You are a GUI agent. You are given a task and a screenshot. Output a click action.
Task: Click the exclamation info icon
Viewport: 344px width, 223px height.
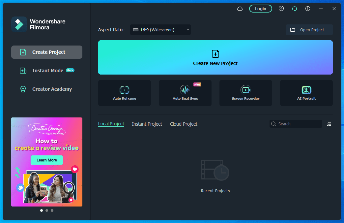click(x=307, y=9)
